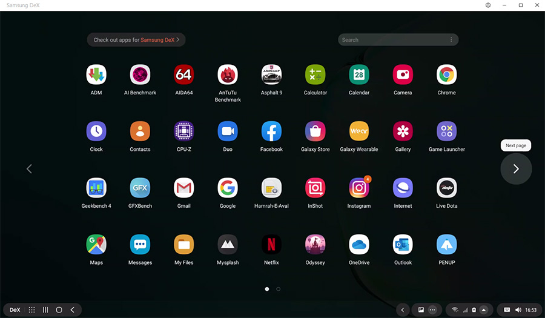Click the 16:53 clock

pos(530,310)
